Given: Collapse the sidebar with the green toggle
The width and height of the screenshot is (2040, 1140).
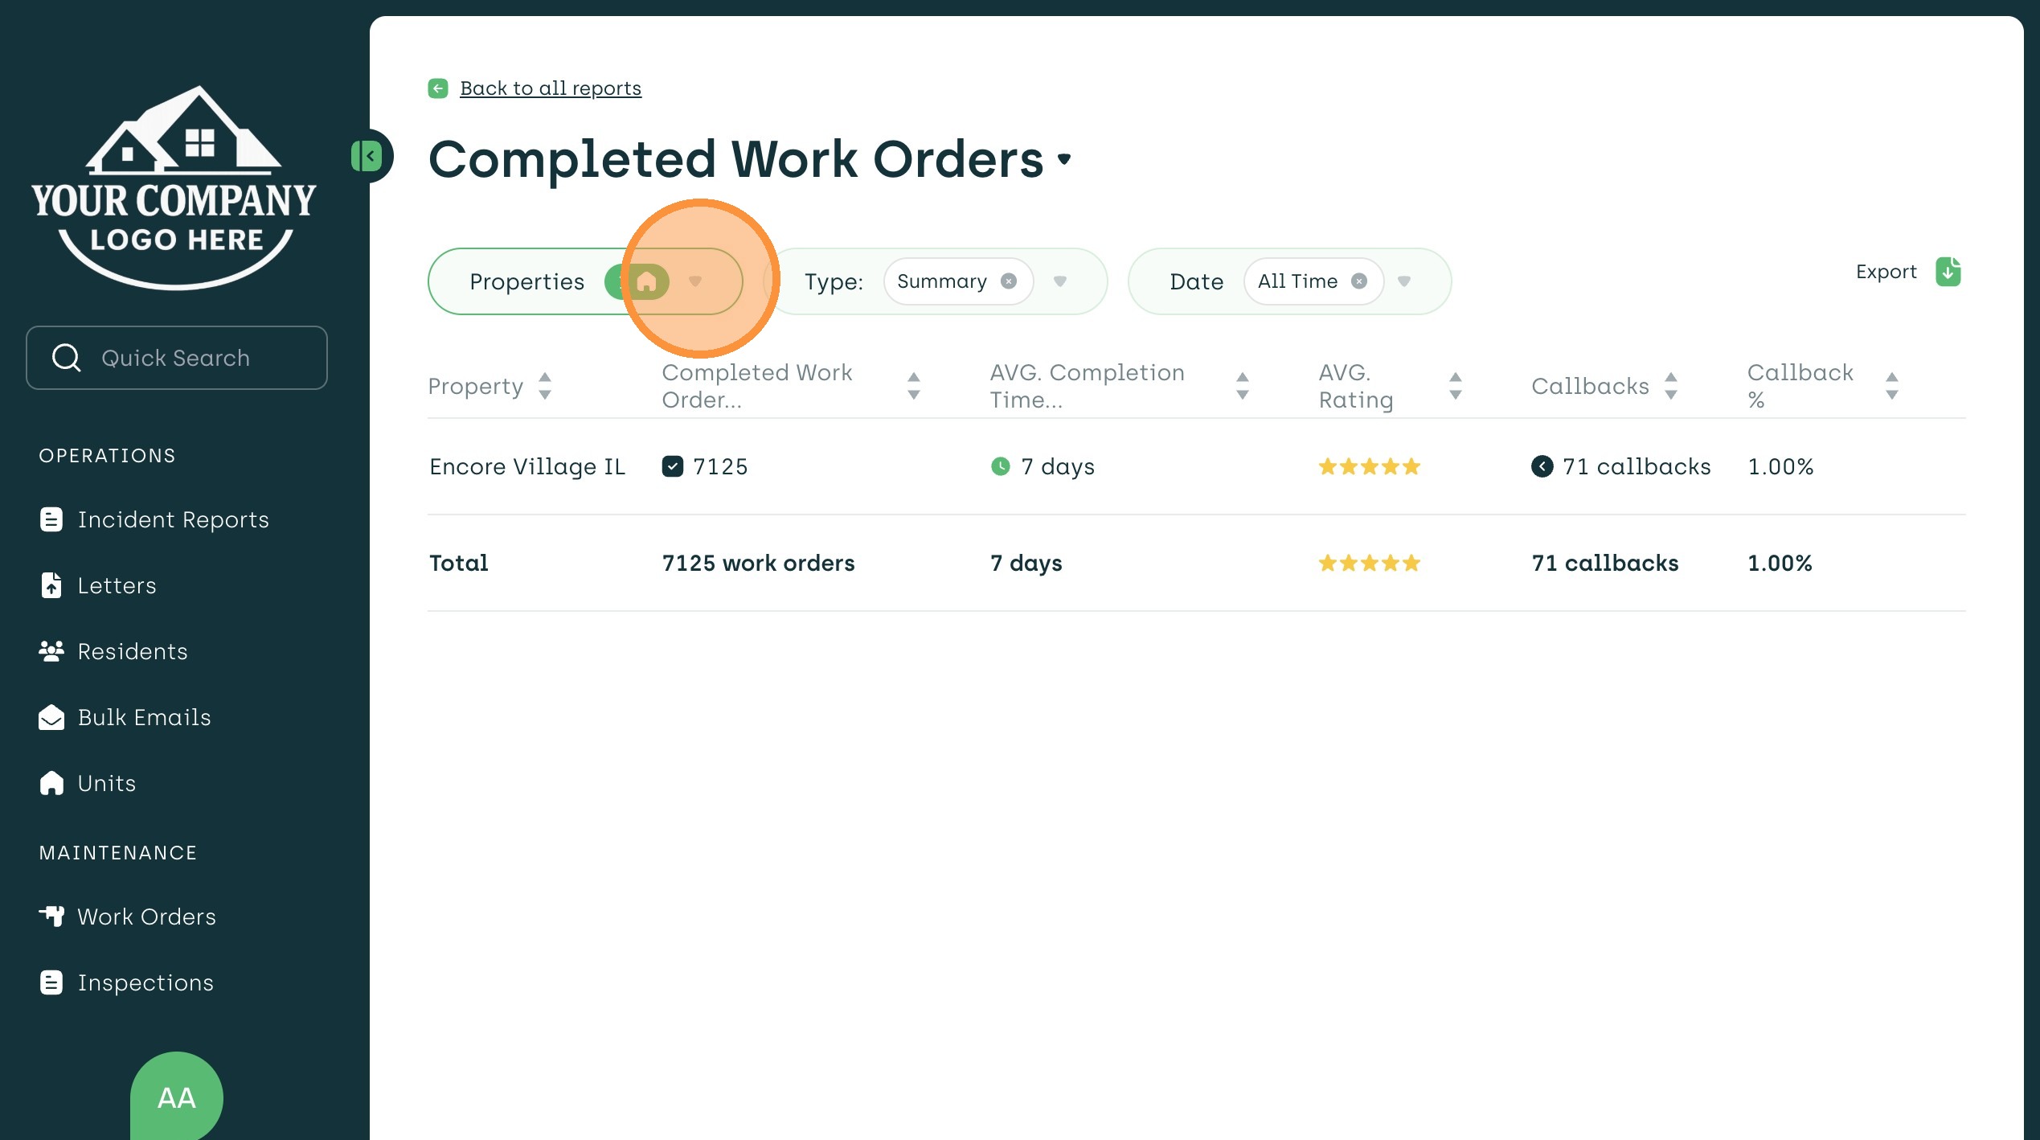Looking at the screenshot, I should (x=368, y=156).
